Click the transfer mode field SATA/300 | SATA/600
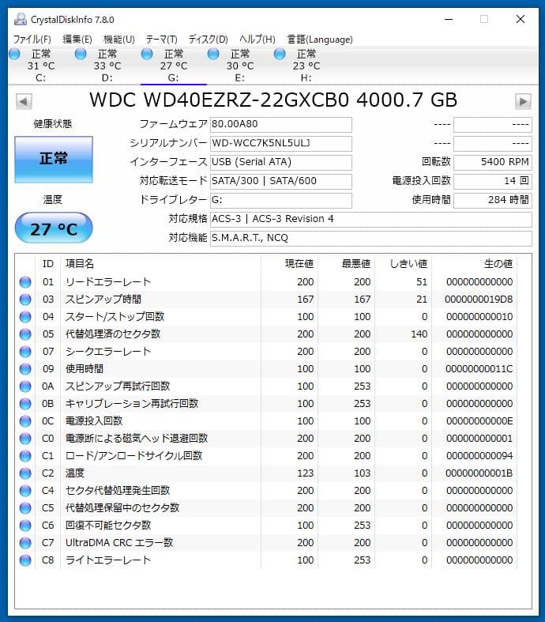Viewport: 545px width, 622px height. [280, 181]
